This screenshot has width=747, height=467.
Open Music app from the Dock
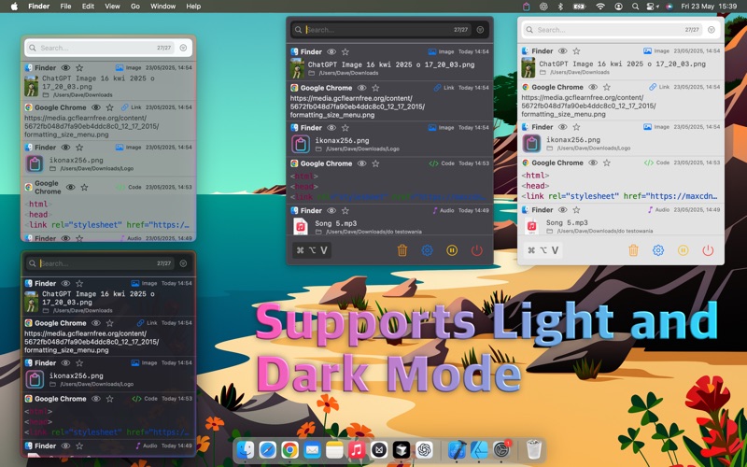[357, 449]
